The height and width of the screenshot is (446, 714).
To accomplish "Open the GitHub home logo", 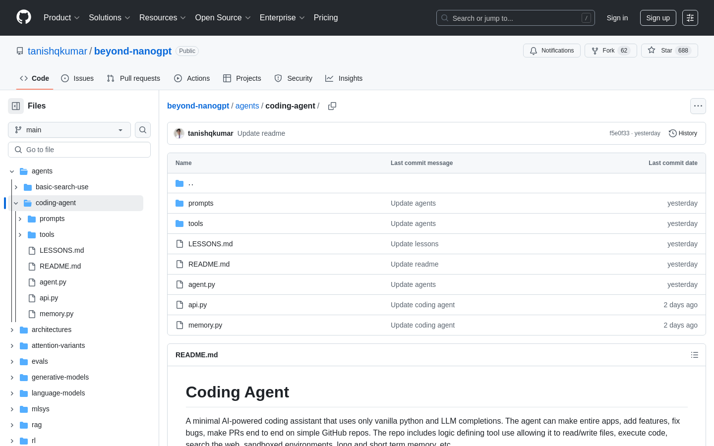I will tap(24, 17).
